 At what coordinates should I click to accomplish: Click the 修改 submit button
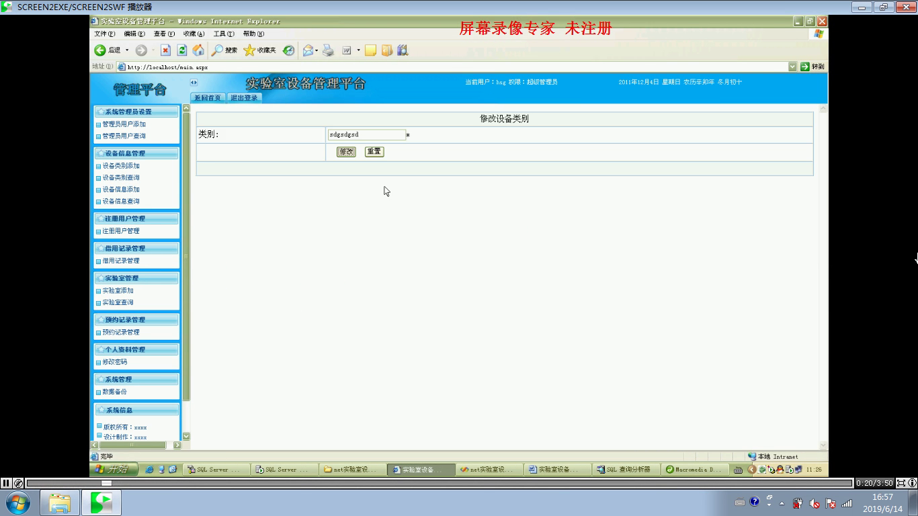(346, 152)
